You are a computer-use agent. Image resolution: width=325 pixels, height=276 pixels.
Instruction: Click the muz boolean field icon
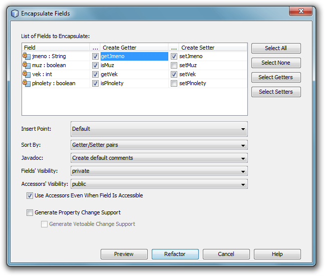click(27, 65)
